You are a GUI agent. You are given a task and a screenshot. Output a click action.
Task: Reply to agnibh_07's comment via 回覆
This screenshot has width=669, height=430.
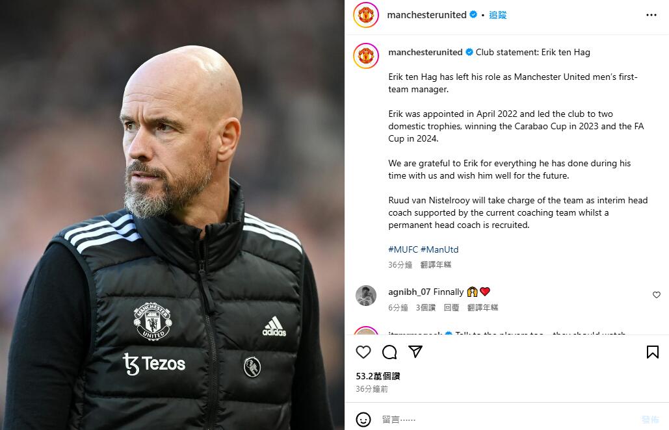click(x=451, y=308)
